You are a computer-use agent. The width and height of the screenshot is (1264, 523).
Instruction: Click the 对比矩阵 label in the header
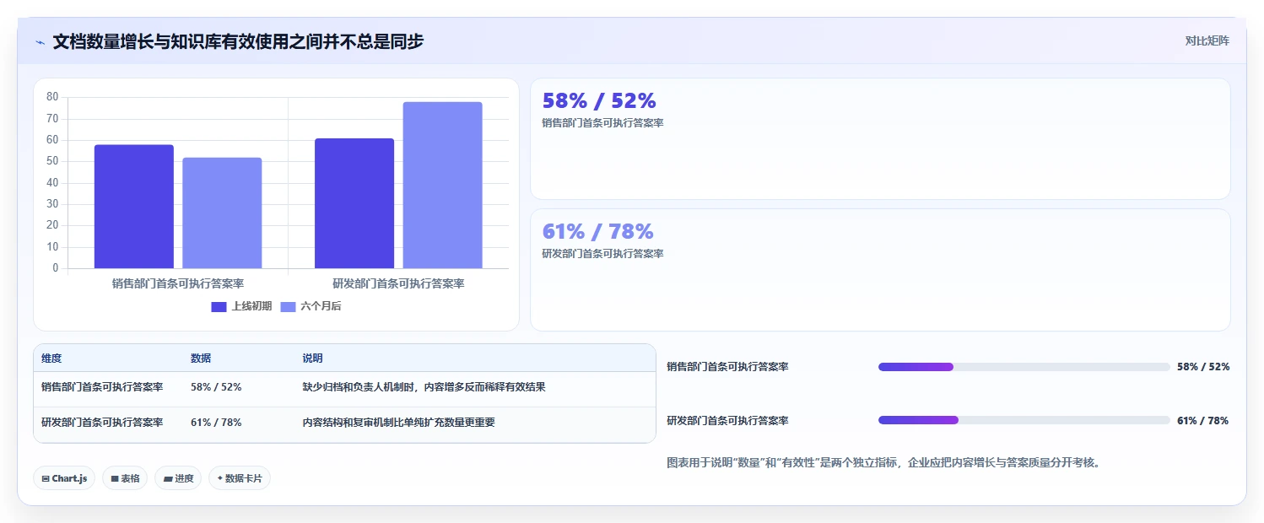pos(1207,40)
